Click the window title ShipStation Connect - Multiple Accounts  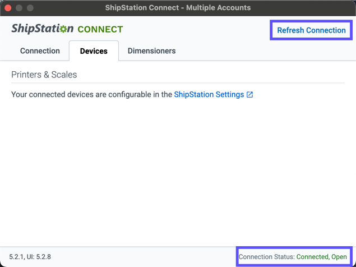tap(178, 8)
